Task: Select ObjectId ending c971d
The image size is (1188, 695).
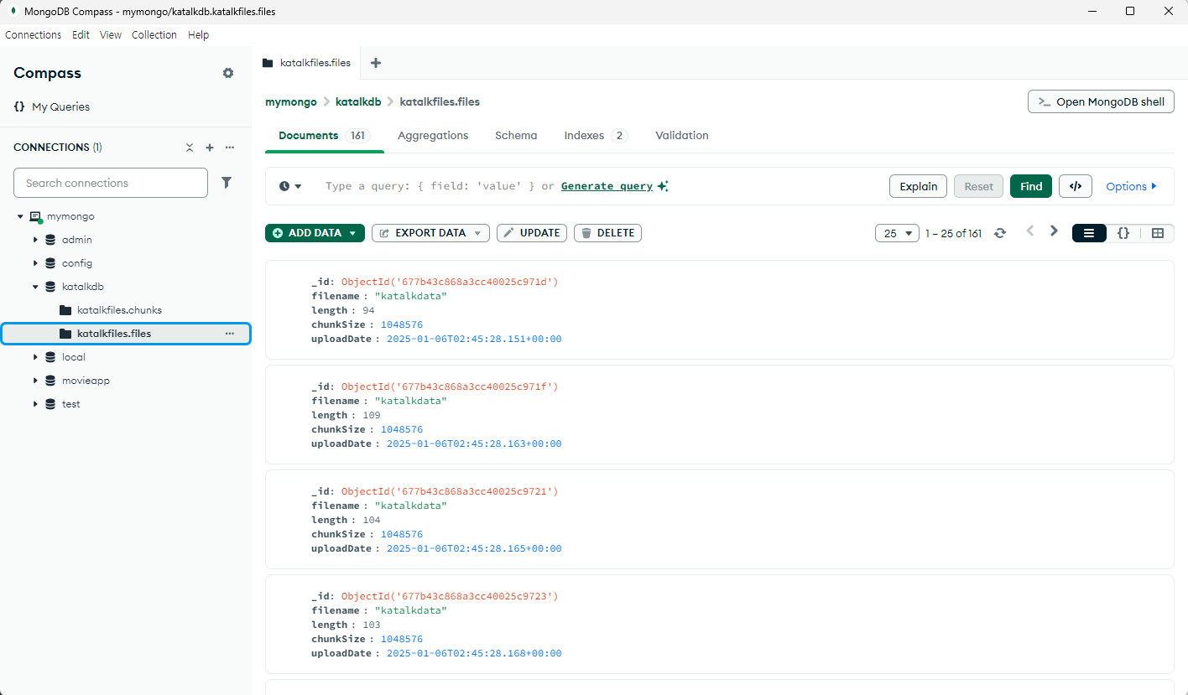Action: pos(449,282)
